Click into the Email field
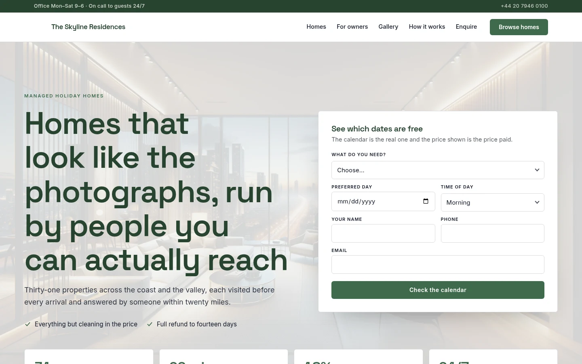The image size is (582, 364). 438,265
